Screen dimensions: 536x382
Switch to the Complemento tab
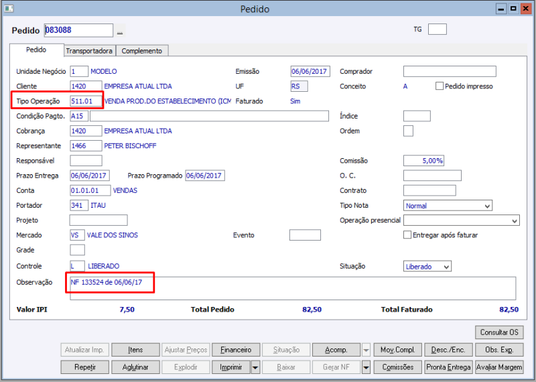[142, 51]
